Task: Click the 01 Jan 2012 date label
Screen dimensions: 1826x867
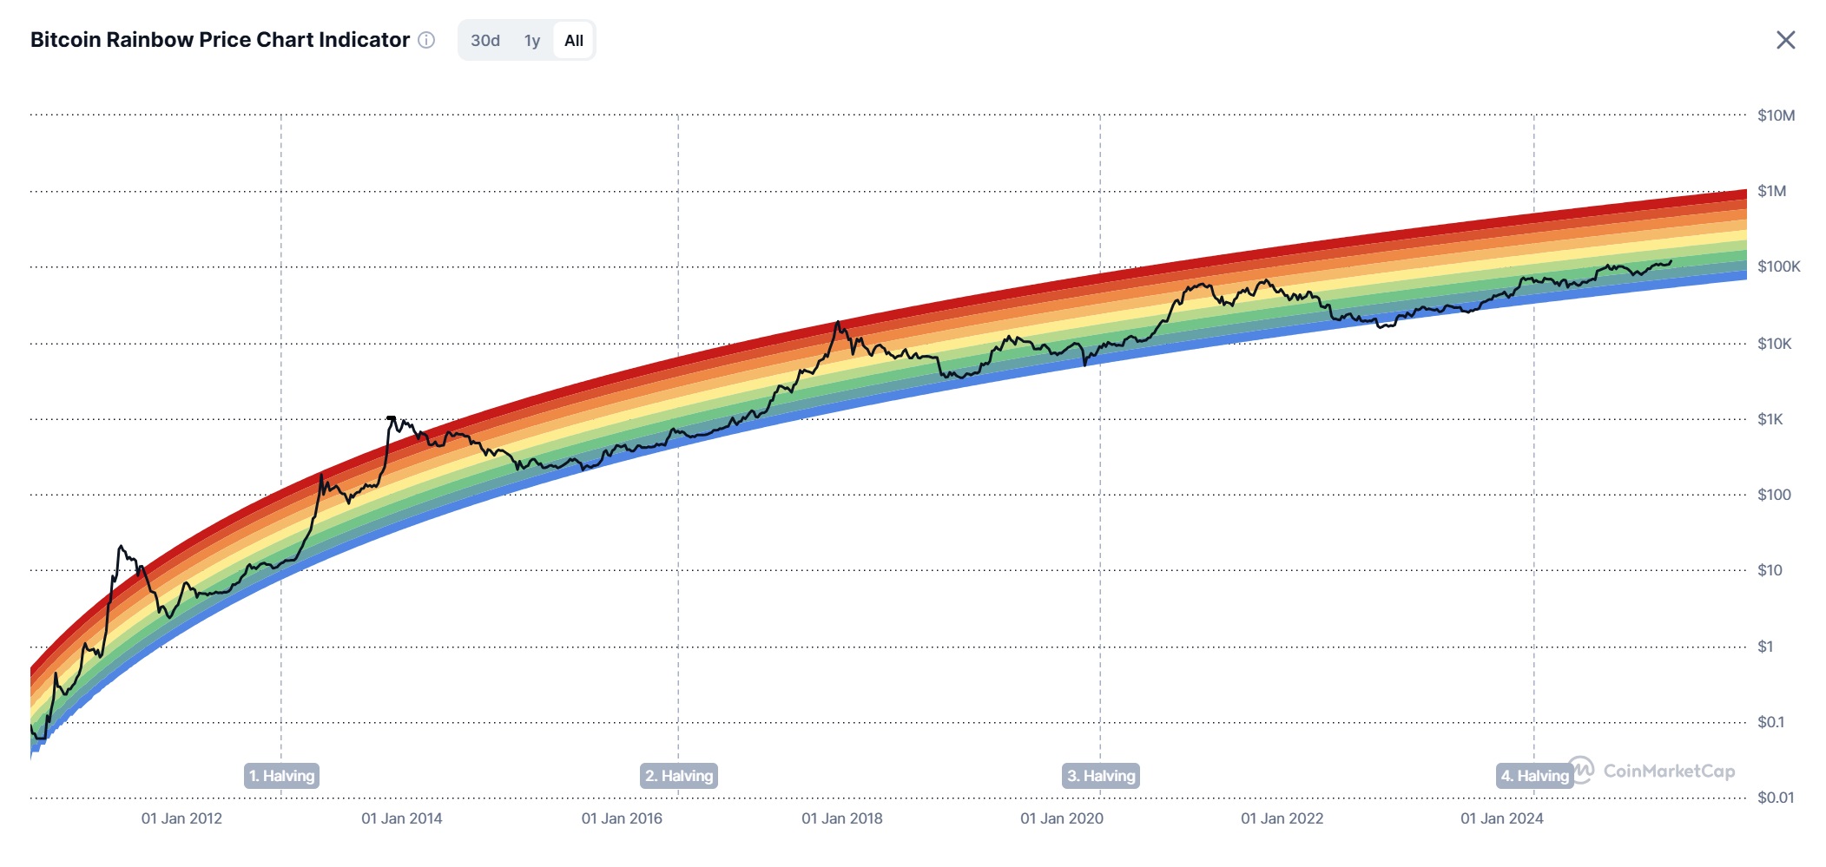Action: [x=181, y=818]
